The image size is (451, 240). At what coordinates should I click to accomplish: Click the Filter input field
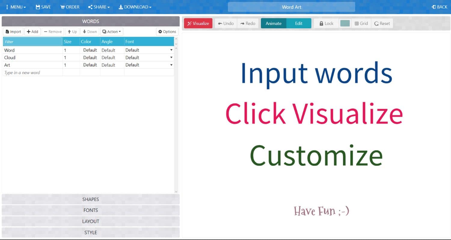(x=32, y=41)
